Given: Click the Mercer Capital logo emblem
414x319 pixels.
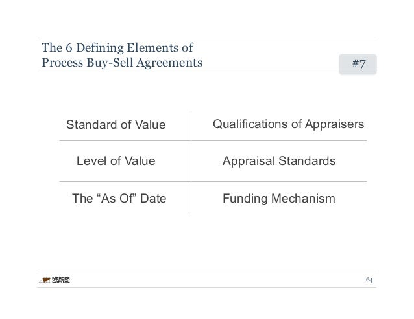Looking at the screenshot, I should click(45, 280).
